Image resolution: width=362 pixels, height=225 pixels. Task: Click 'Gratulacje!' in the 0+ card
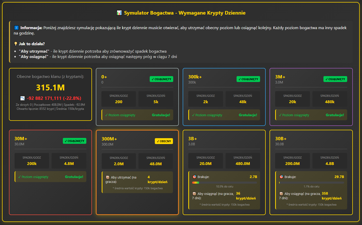161,115
